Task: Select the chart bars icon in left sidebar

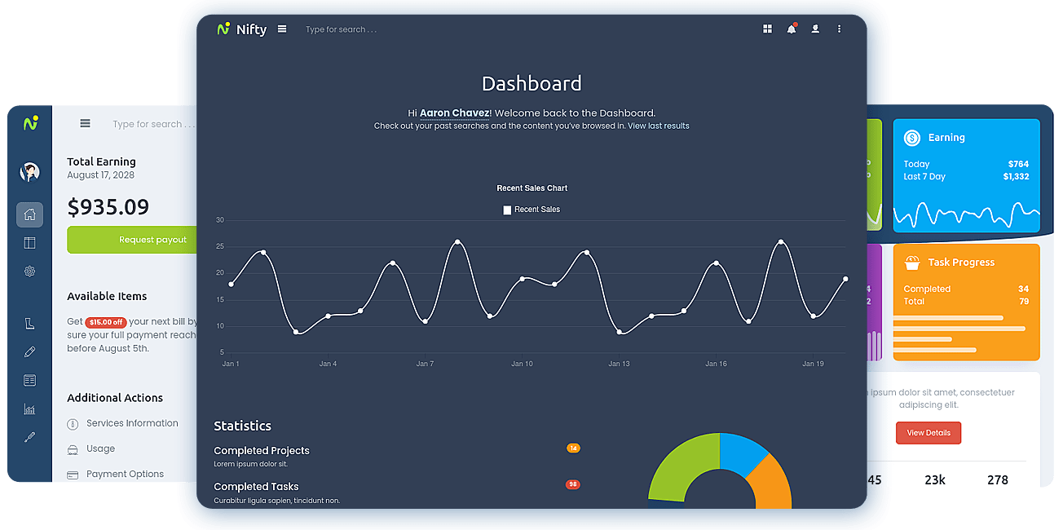Action: point(30,409)
